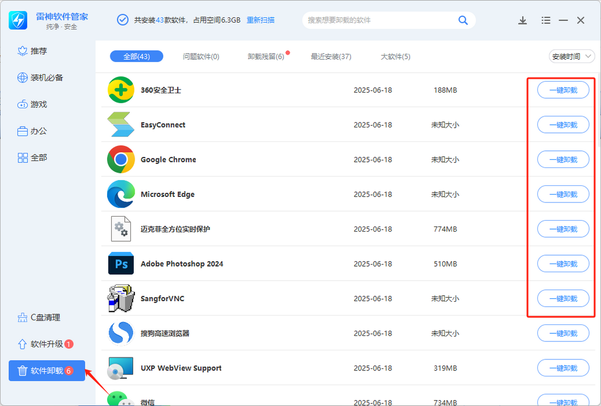Select the Adobe Photoshop 2024 name text

click(182, 264)
